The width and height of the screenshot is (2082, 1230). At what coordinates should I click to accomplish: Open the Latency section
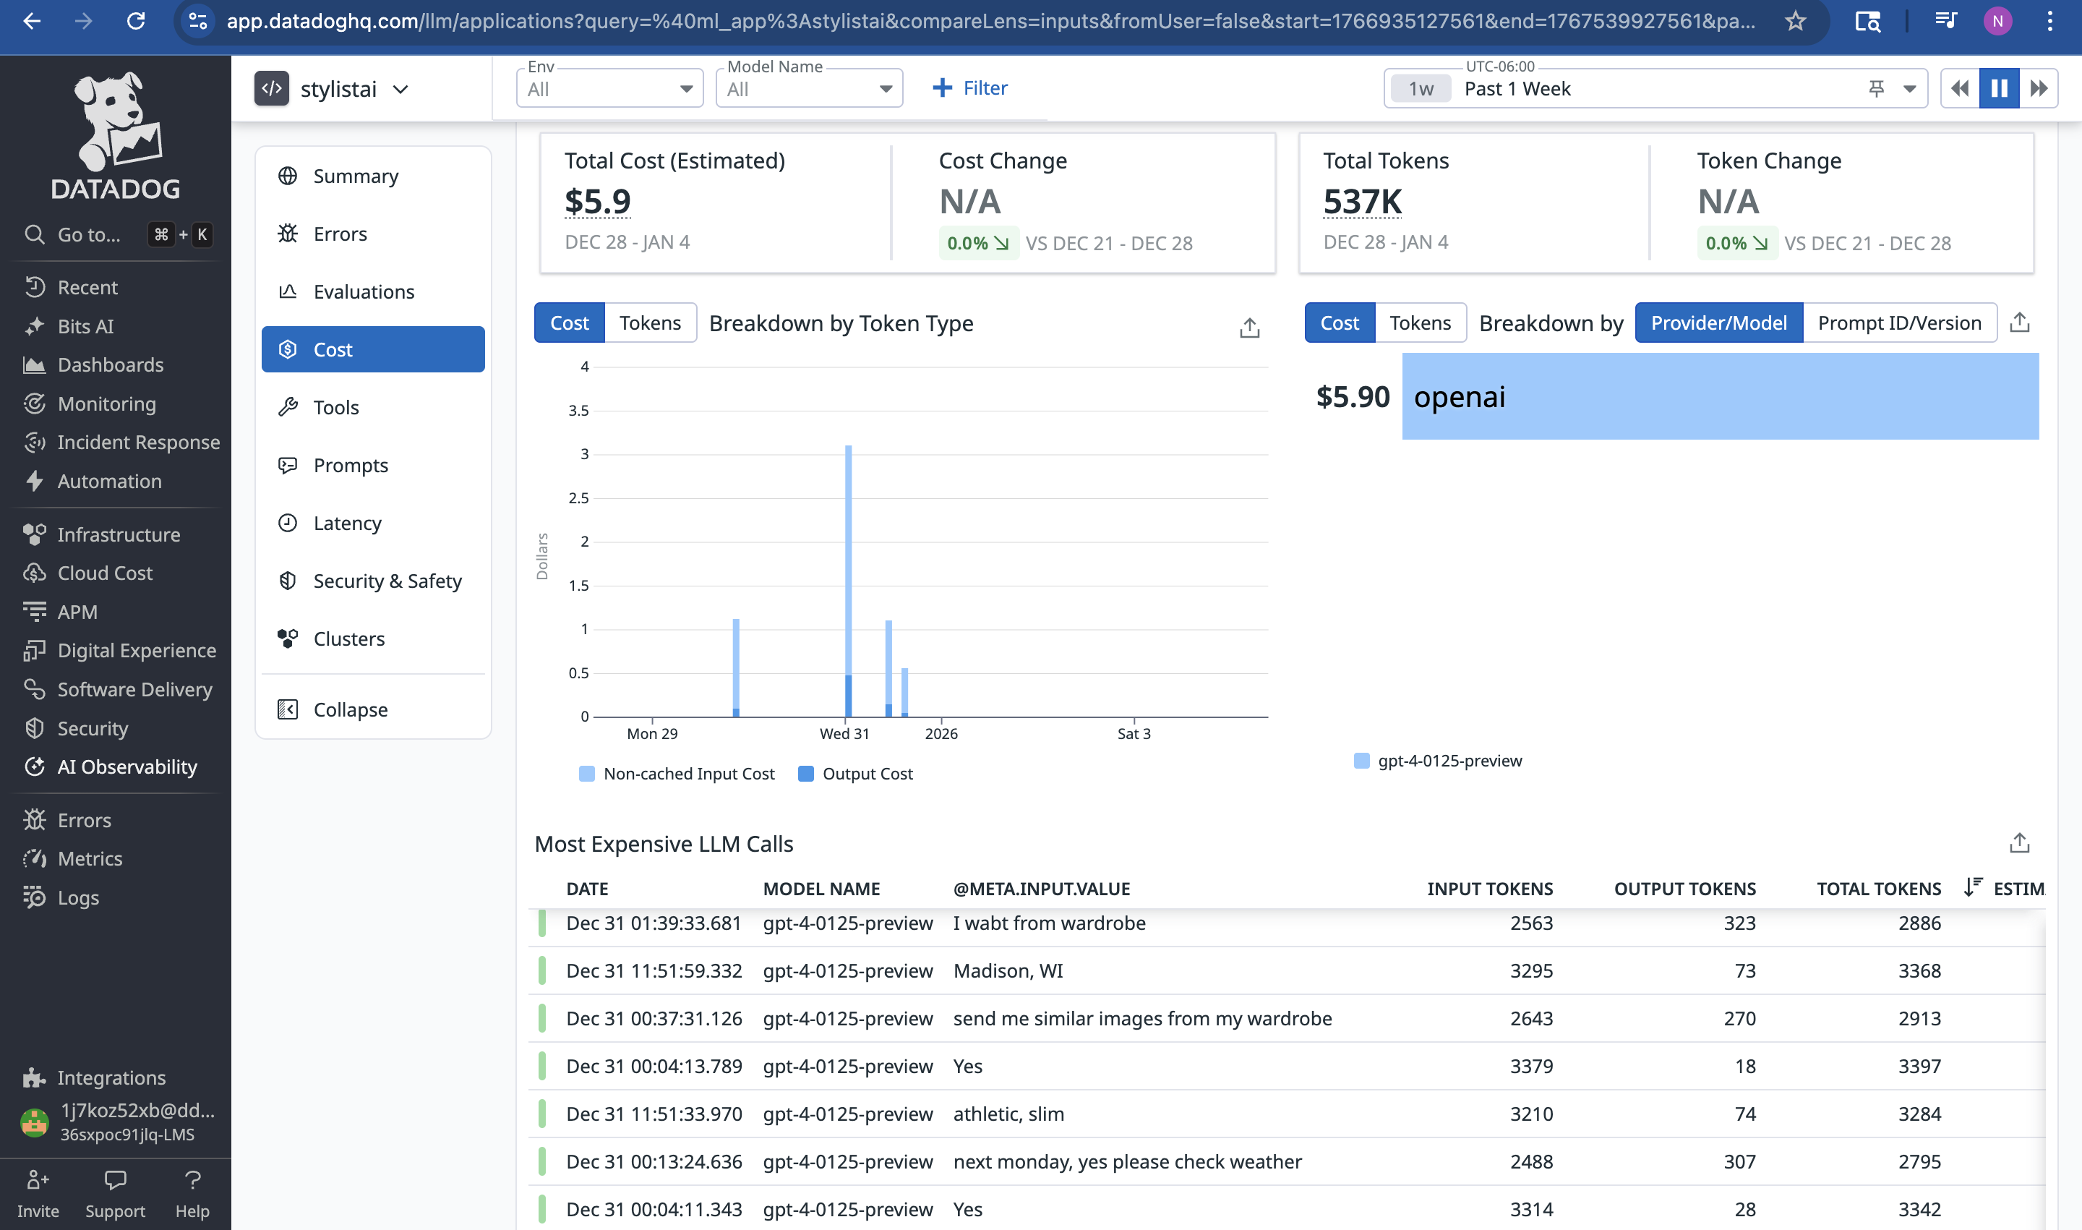pyautogui.click(x=347, y=523)
